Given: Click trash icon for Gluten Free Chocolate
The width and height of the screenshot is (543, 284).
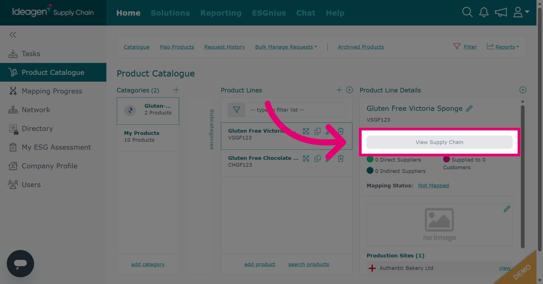Looking at the screenshot, I should (341, 159).
